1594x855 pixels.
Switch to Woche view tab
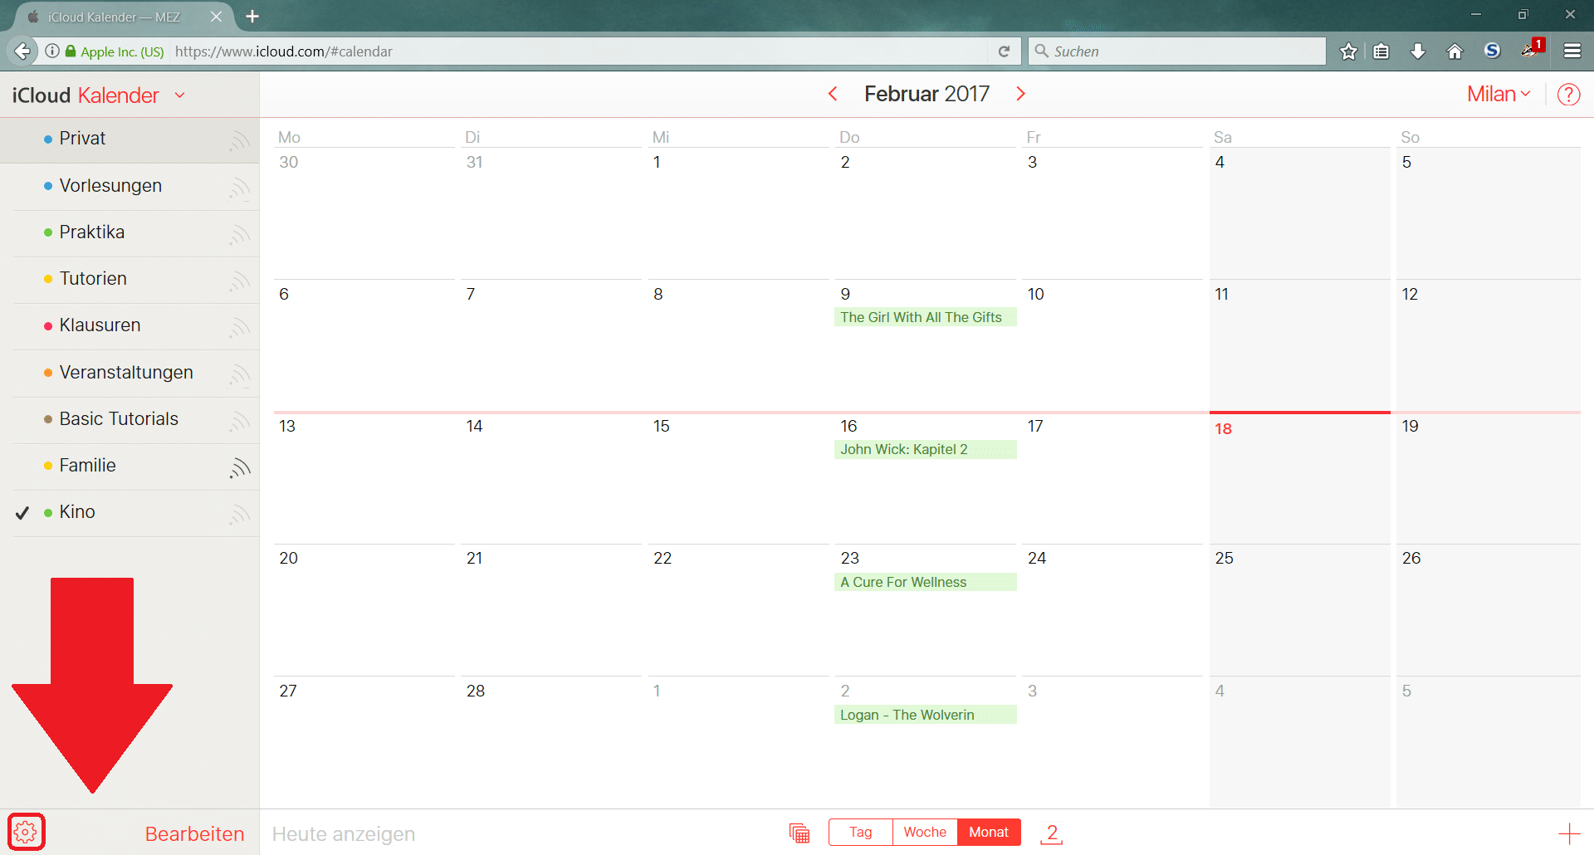point(925,832)
